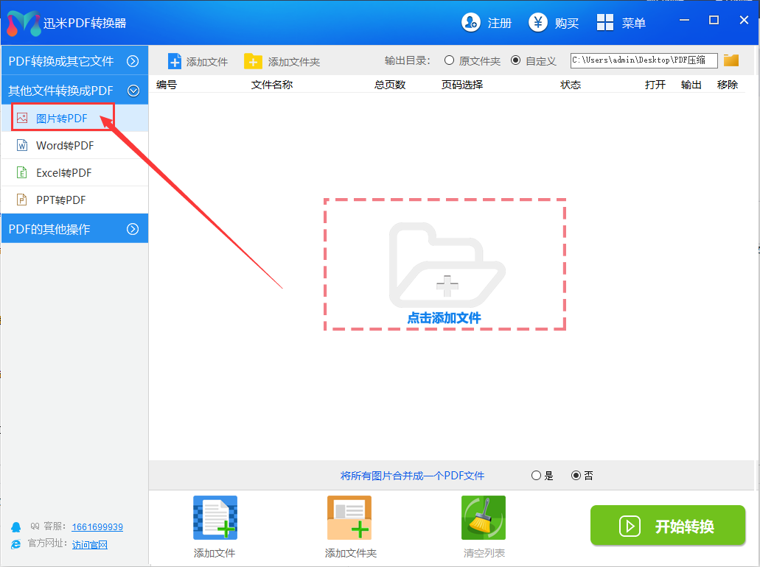
Task: Select 是 to merge images into one PDF
Action: coord(536,476)
